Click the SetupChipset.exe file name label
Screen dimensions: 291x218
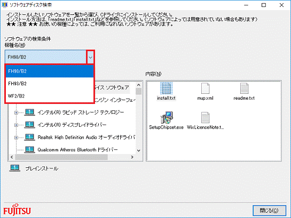click(166, 127)
